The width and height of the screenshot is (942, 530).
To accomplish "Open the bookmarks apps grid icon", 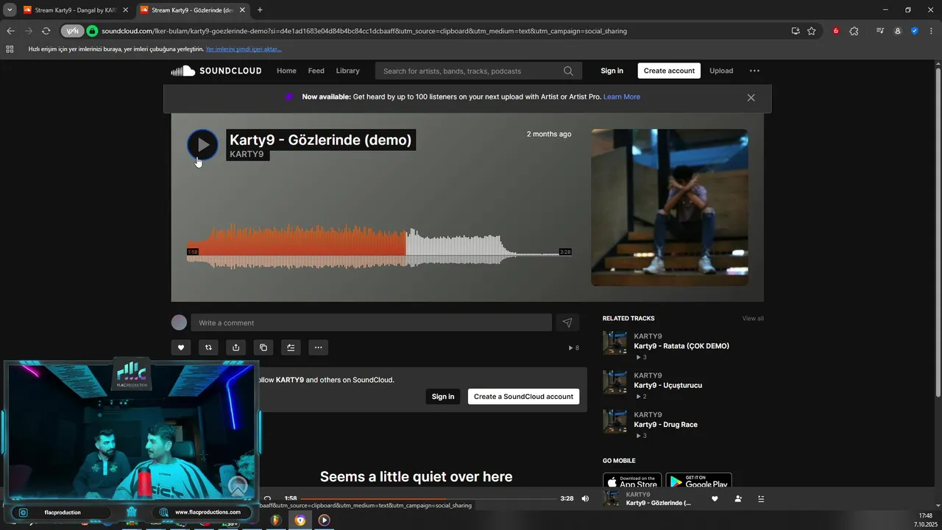I will point(10,49).
